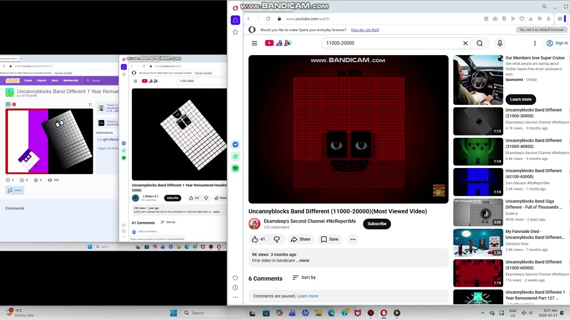The width and height of the screenshot is (570, 320).
Task: Open Windows Start menu
Action: coord(173,313)
